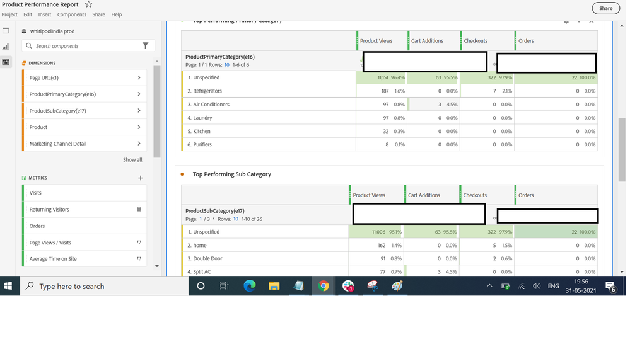The height and width of the screenshot is (354, 630).
Task: Open the Visualizations bar chart icon
Action: coord(6,46)
